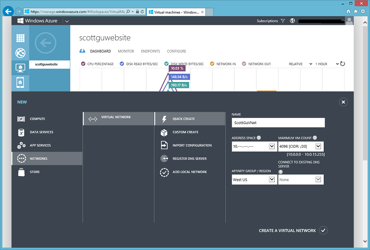The height and width of the screenshot is (250, 370).
Task: Click the address bar search magnifier icon
Action: (x=128, y=11)
